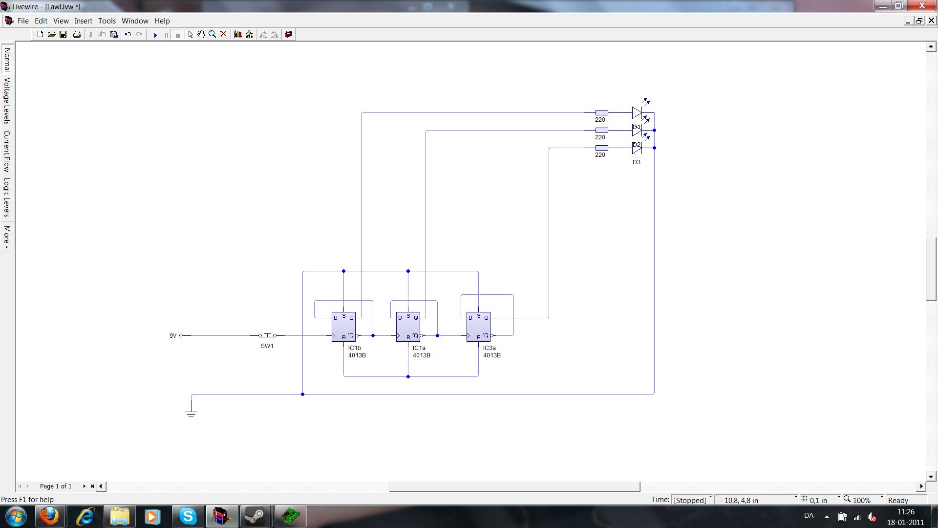Screen dimensions: 938x528
Task: Select the IC1a 4013B flip-flop
Action: tap(408, 327)
